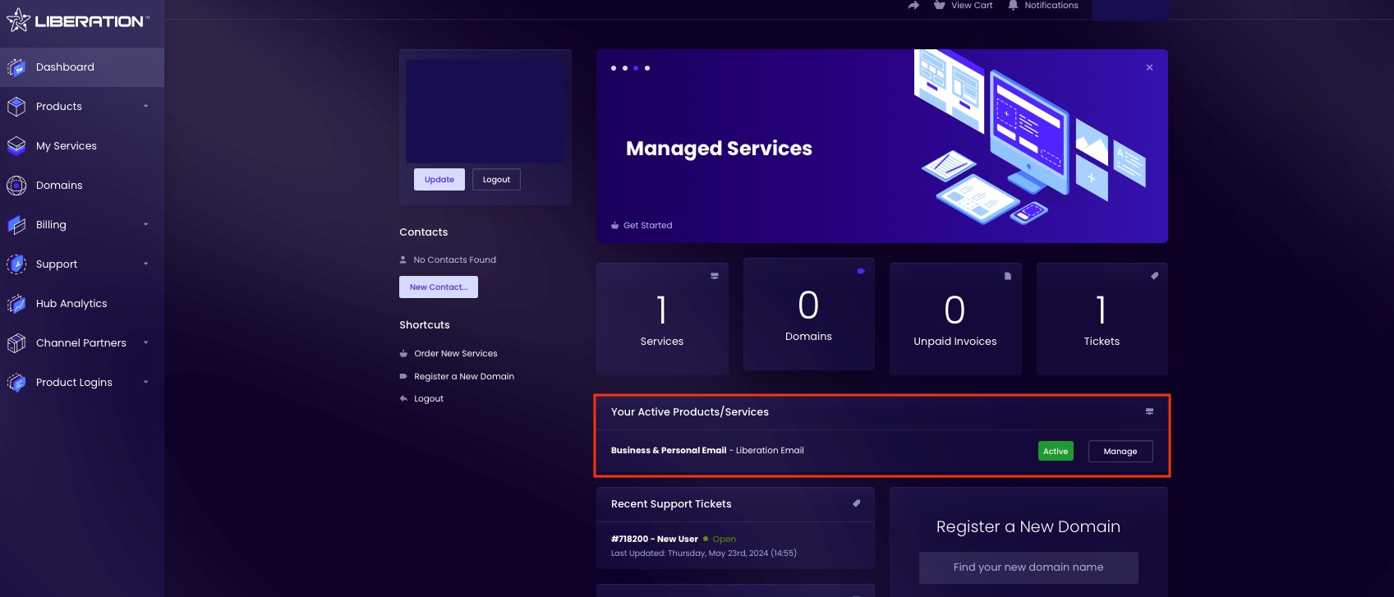Open Hub Analytics in the sidebar
The image size is (1394, 597).
click(x=82, y=304)
